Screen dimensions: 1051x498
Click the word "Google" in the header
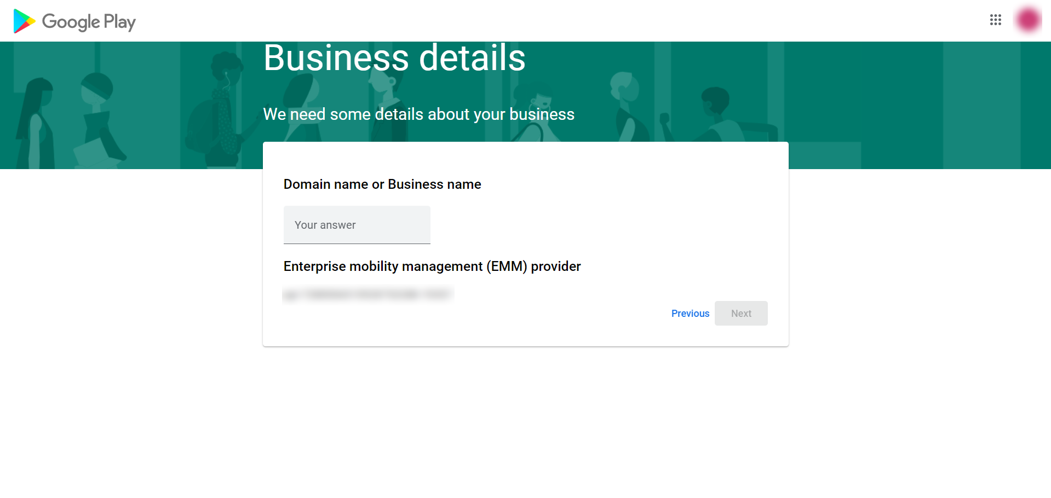click(x=71, y=22)
